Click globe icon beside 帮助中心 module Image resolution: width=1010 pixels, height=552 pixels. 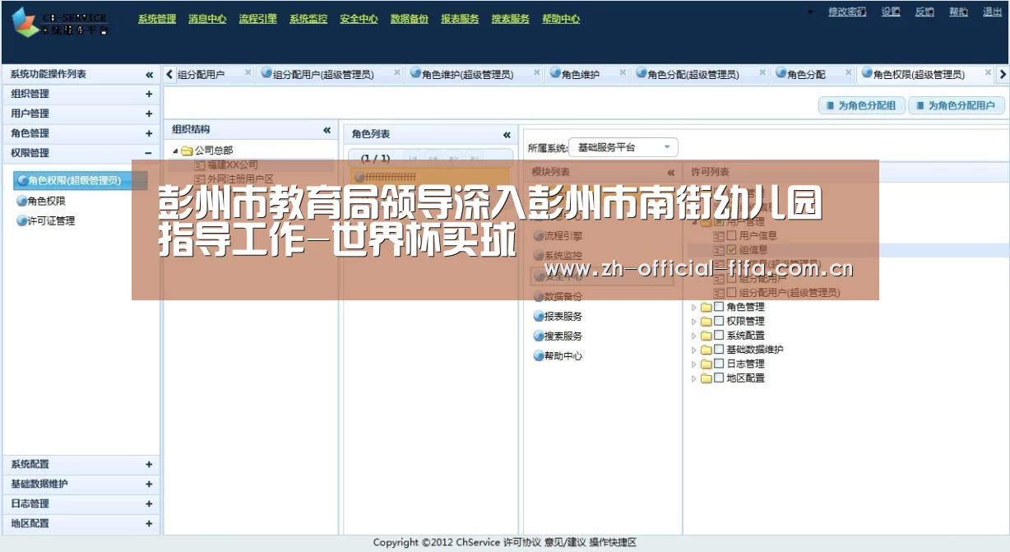[x=538, y=356]
